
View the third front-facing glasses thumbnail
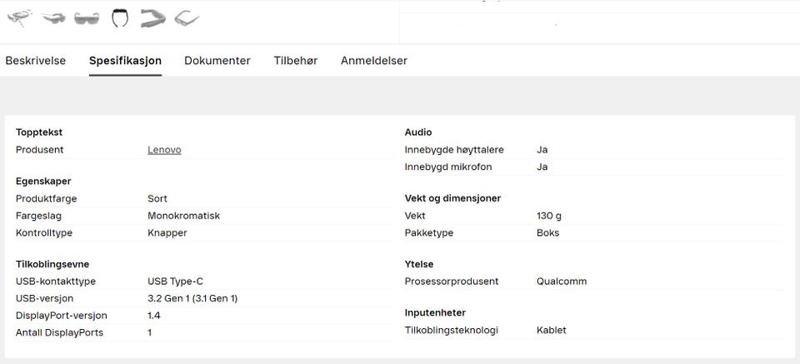pos(86,17)
